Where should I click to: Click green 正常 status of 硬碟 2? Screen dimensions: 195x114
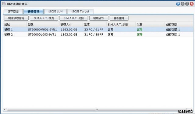coord(140,34)
